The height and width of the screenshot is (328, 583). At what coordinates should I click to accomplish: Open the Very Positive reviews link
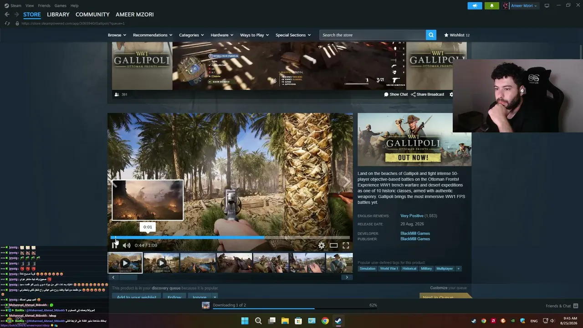(x=412, y=215)
